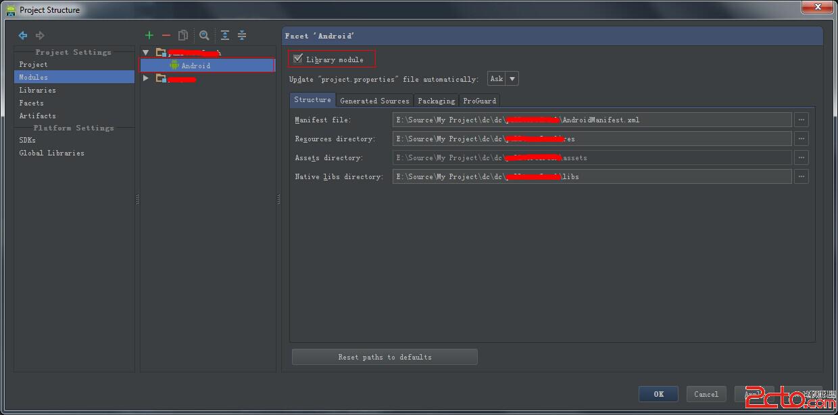
Task: Click the forward navigation arrow
Action: [x=40, y=35]
